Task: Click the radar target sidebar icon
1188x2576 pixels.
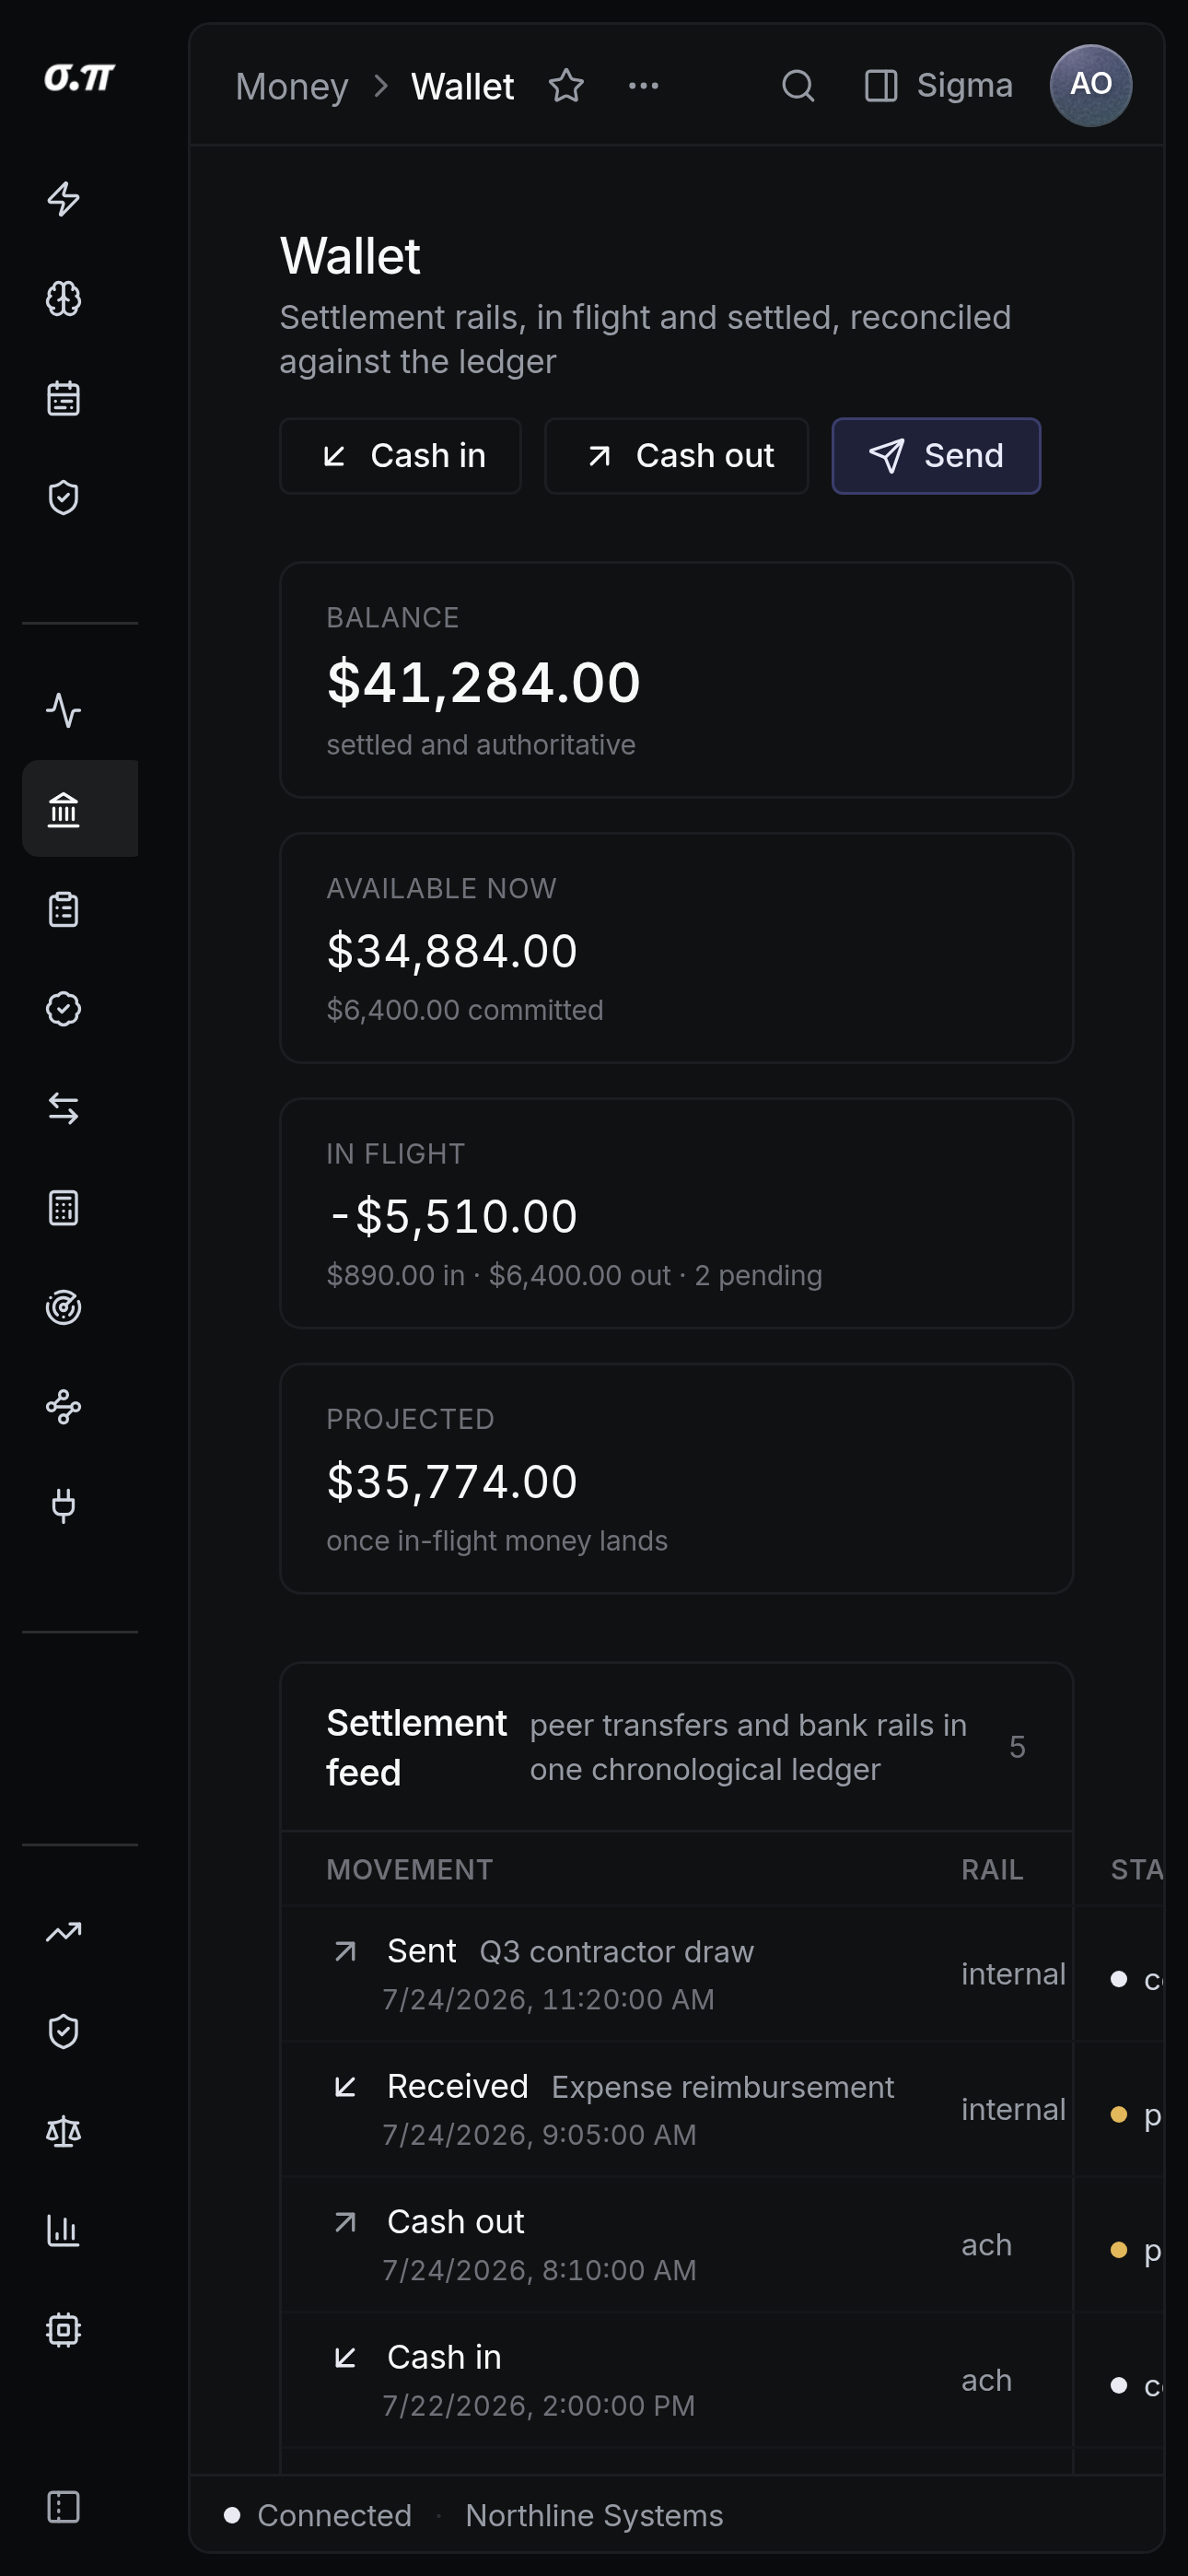Action: click(64, 1308)
